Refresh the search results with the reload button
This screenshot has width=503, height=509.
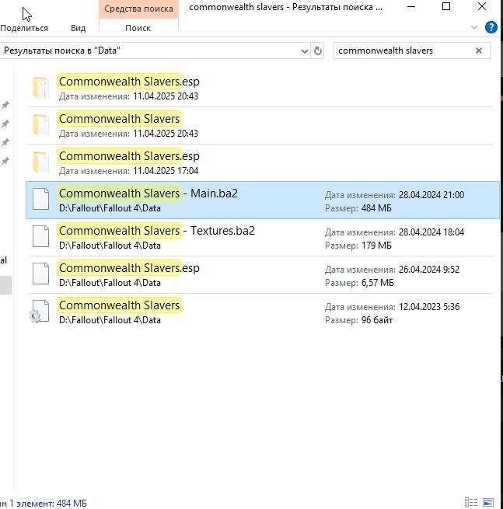point(317,51)
